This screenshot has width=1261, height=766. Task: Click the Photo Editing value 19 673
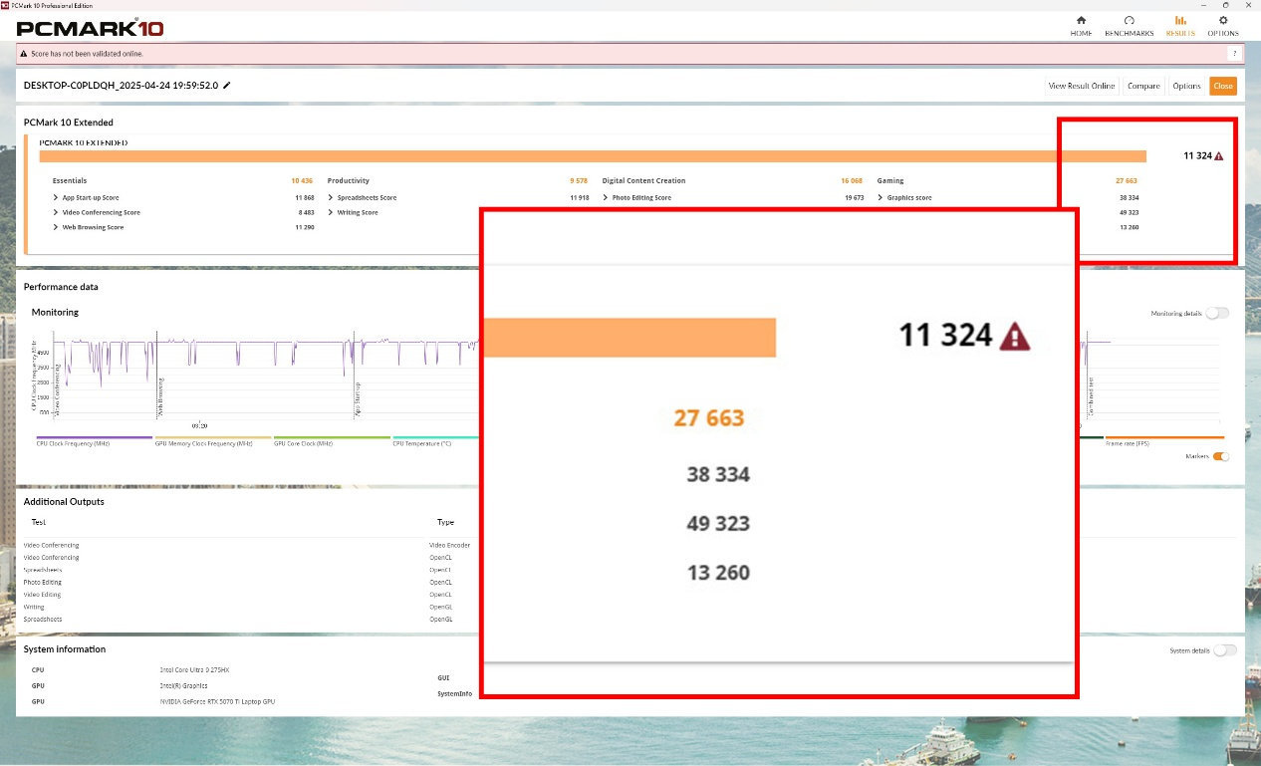(855, 198)
